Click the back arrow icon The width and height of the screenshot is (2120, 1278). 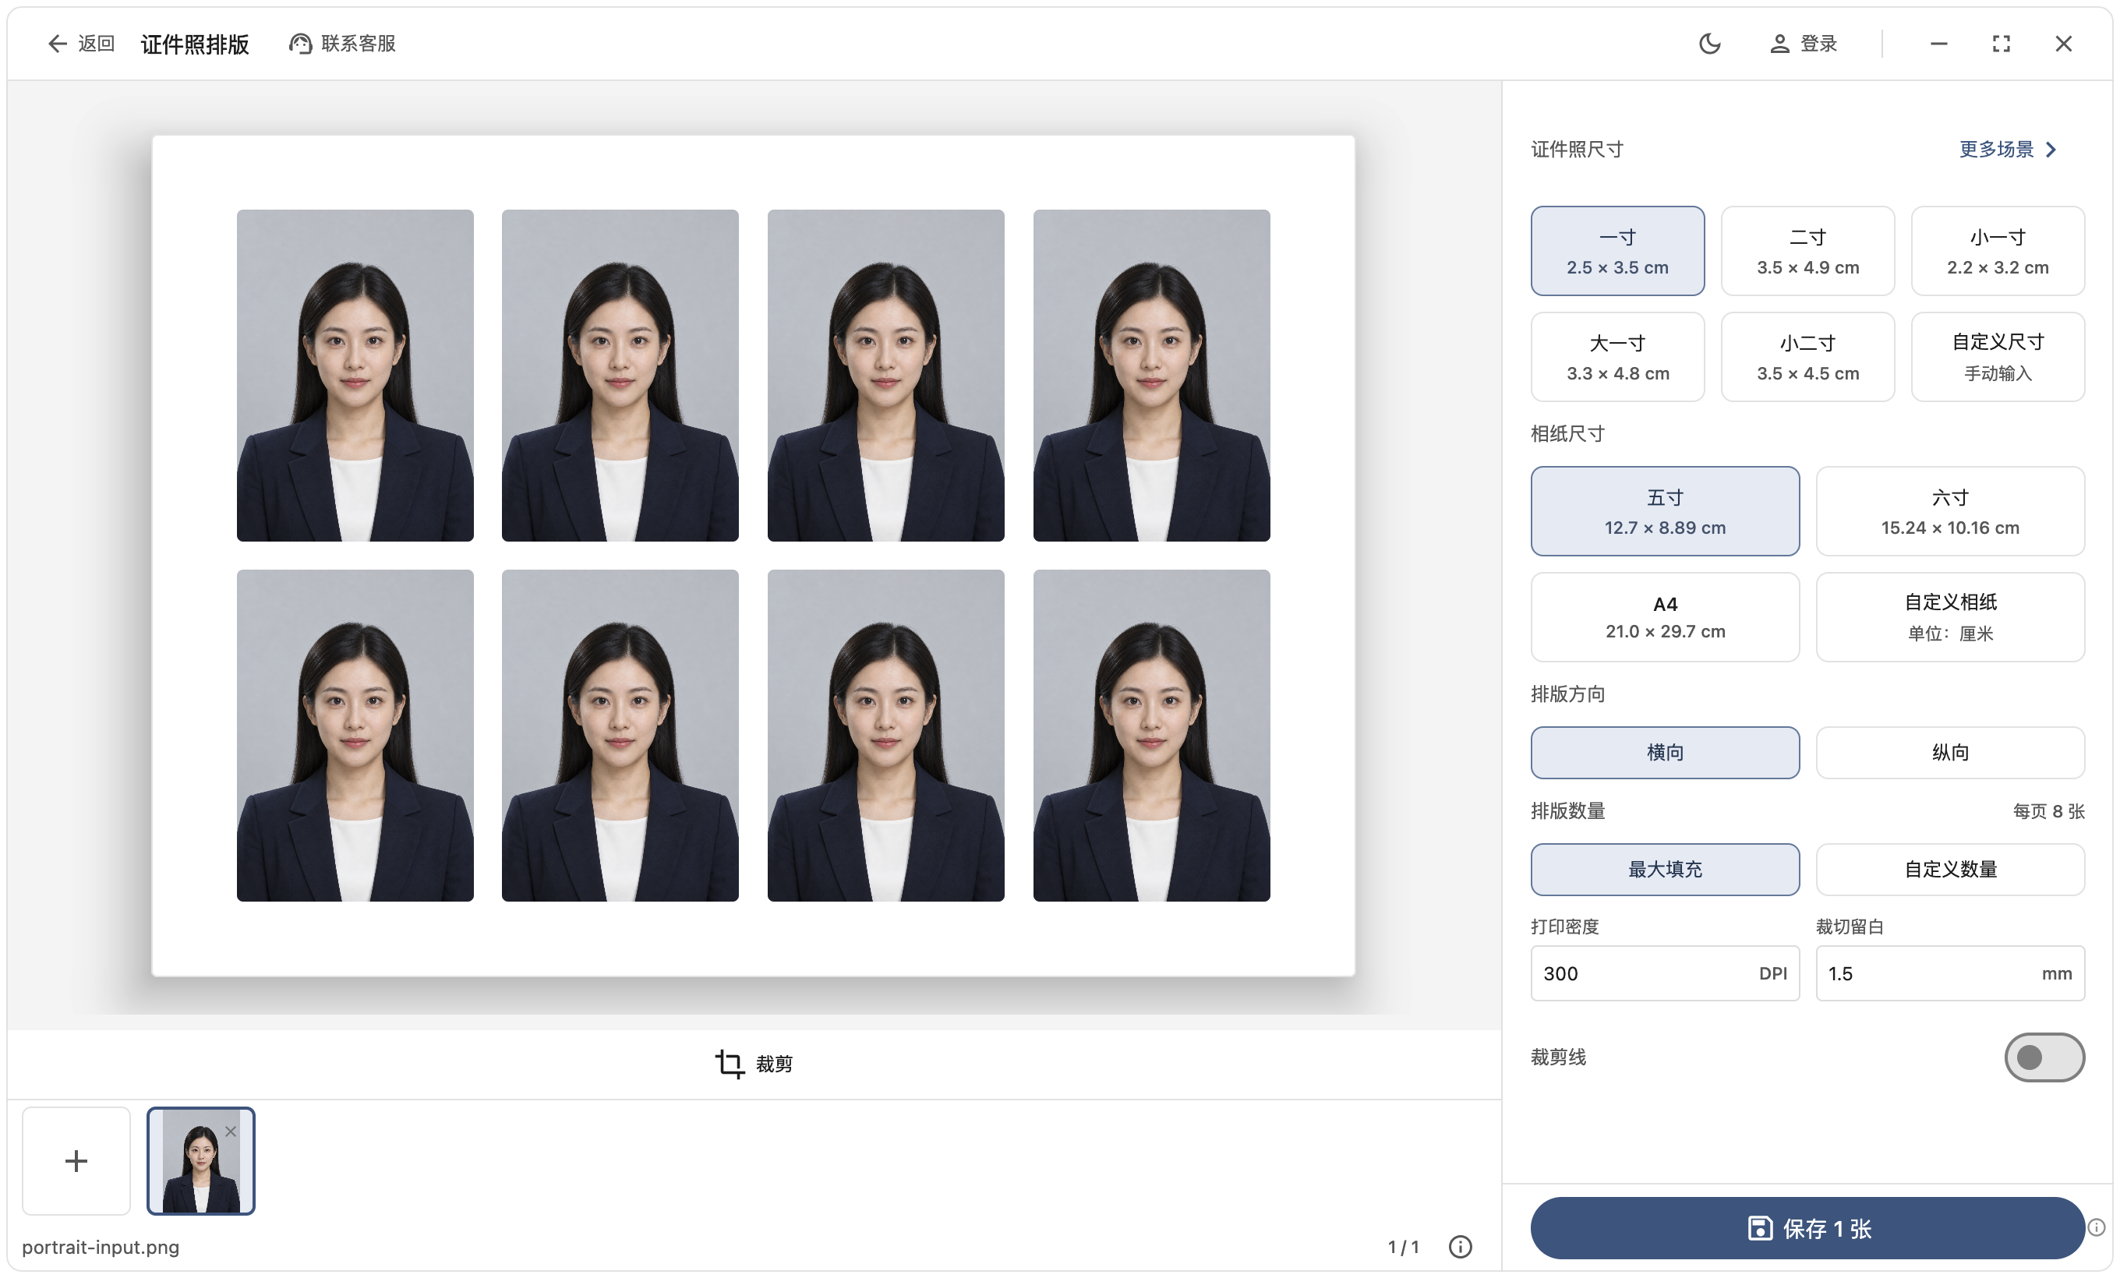pos(57,44)
